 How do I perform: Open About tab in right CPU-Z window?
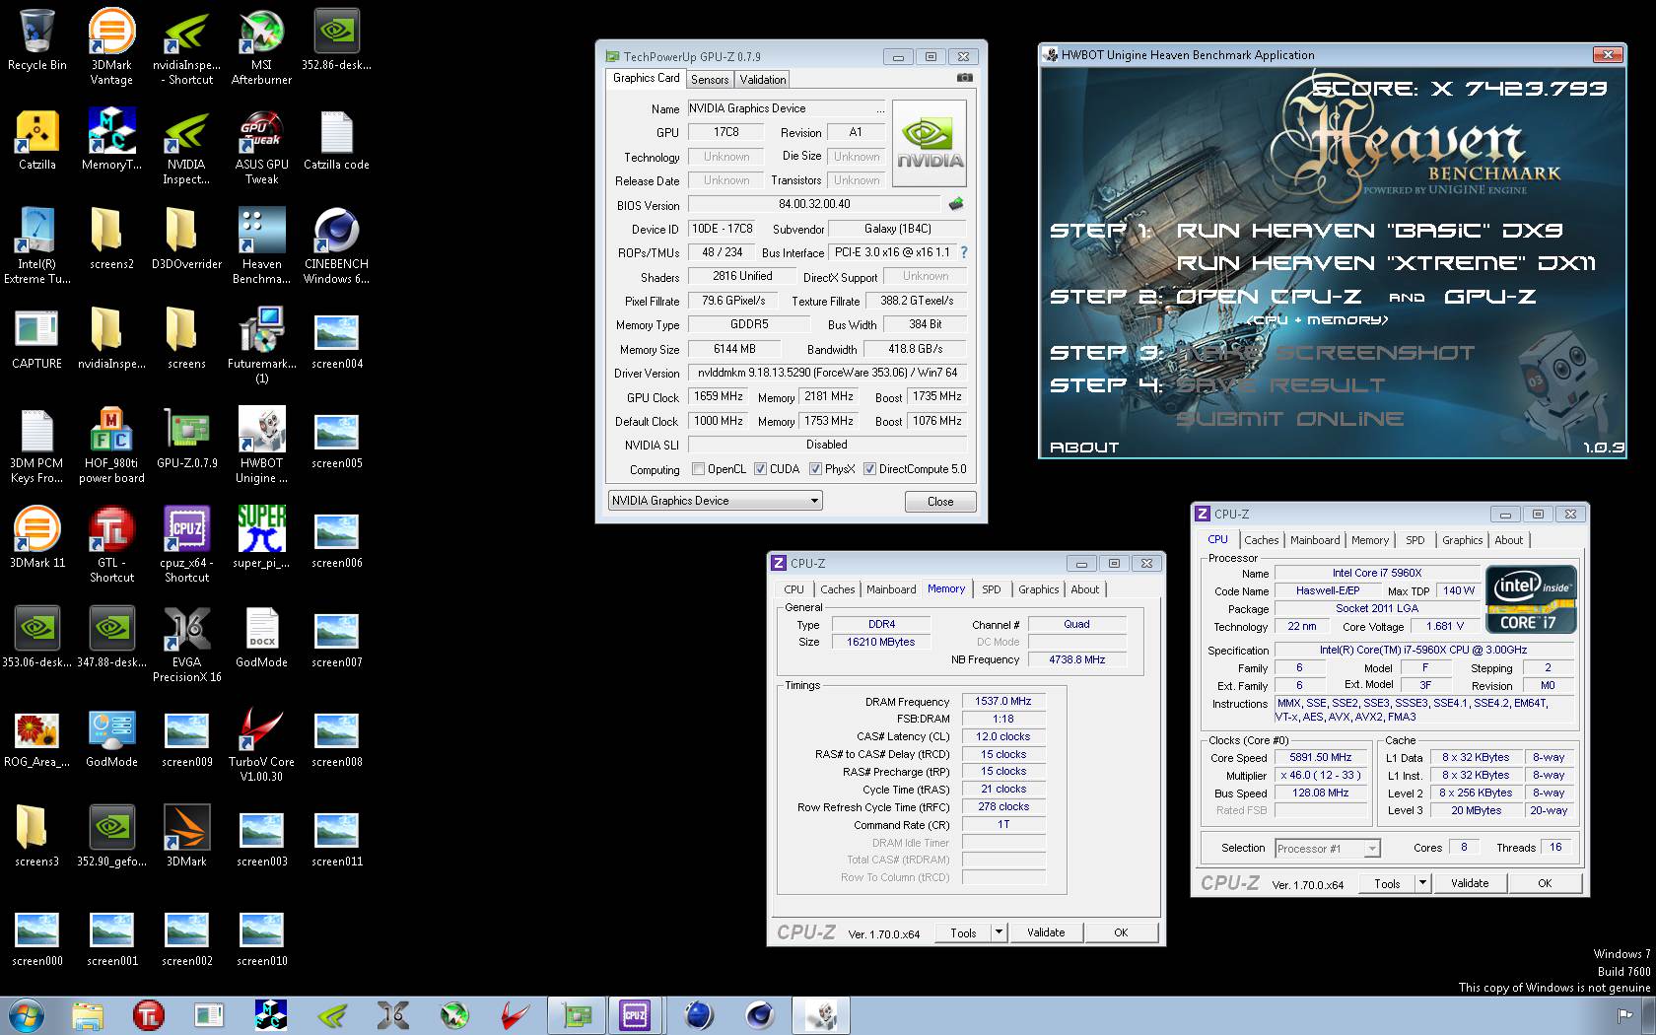point(1508,540)
